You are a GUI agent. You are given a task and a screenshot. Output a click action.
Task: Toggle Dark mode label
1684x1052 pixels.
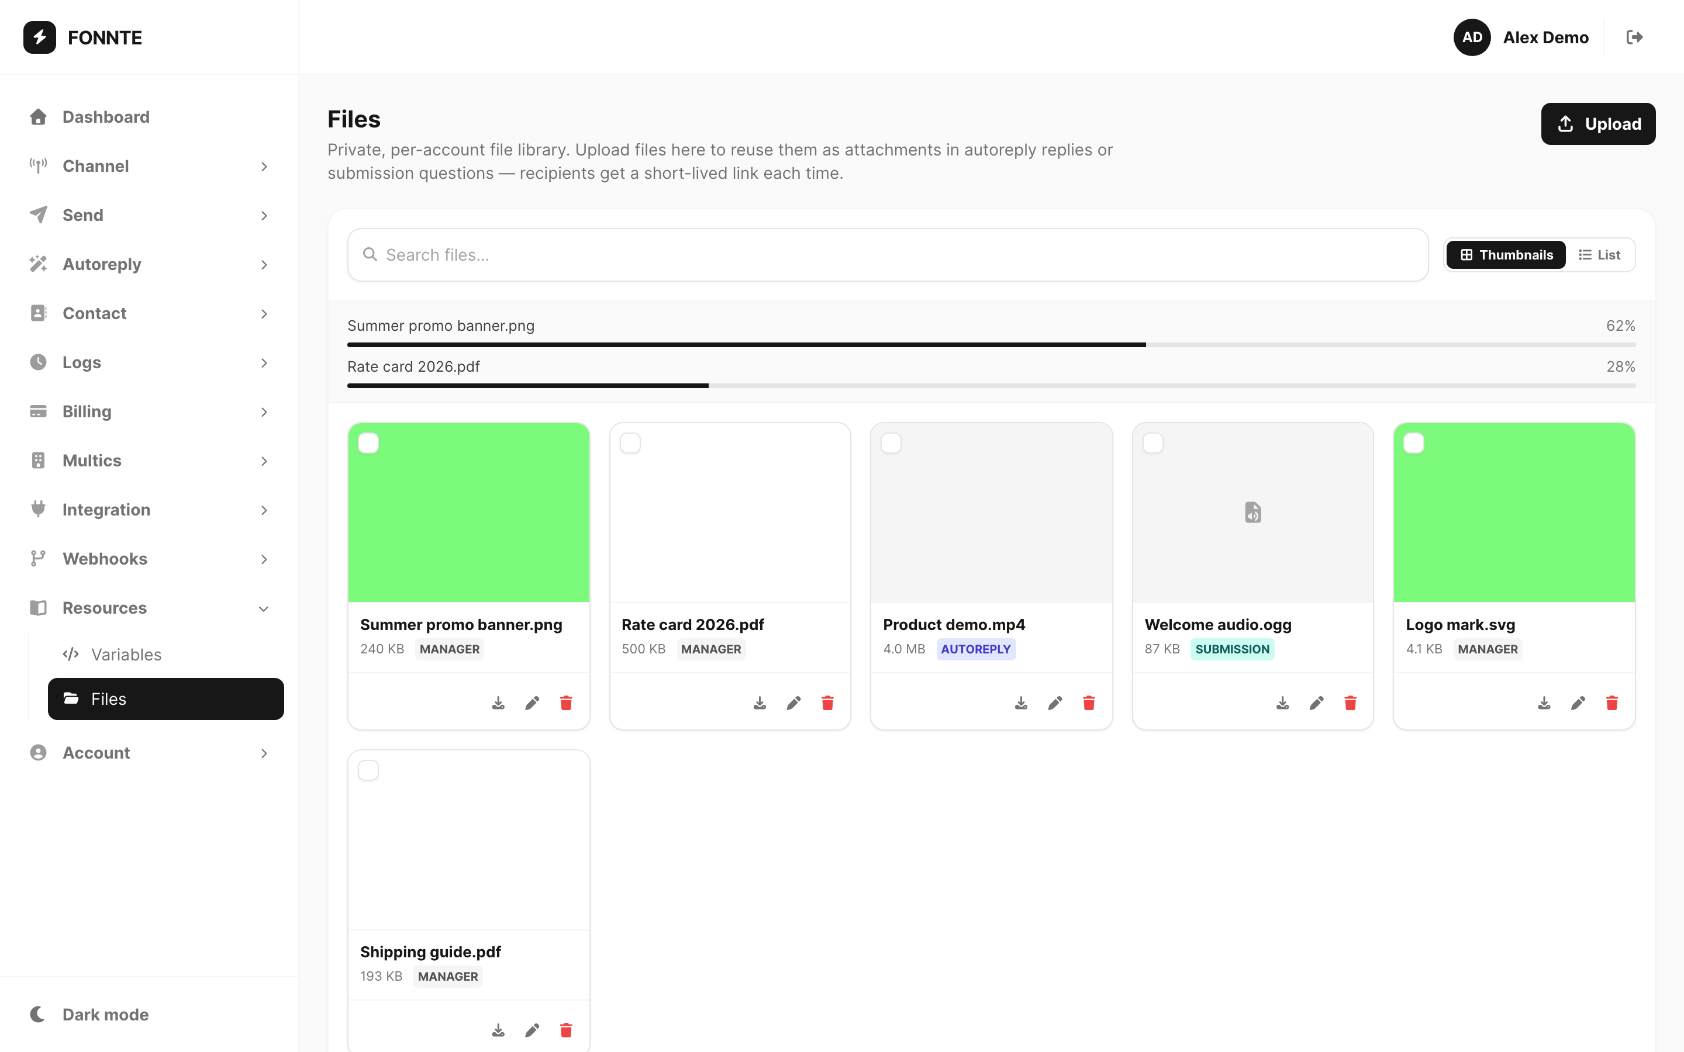pos(106,1014)
